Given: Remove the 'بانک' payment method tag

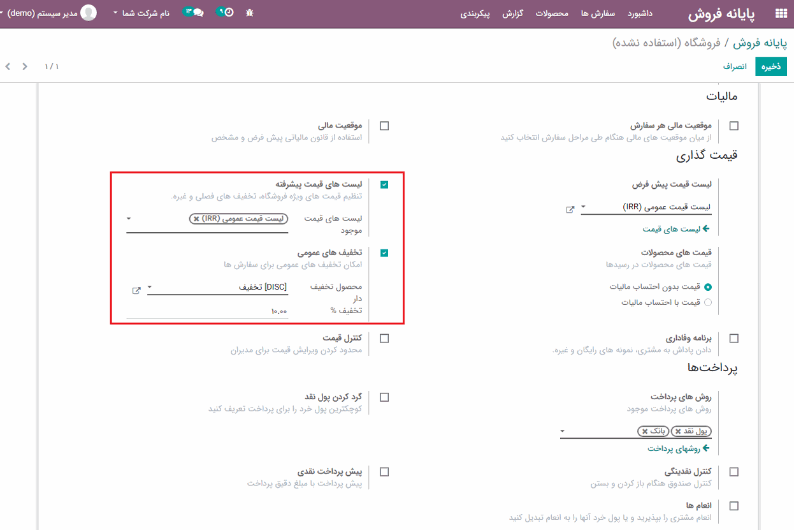Looking at the screenshot, I should pos(645,432).
